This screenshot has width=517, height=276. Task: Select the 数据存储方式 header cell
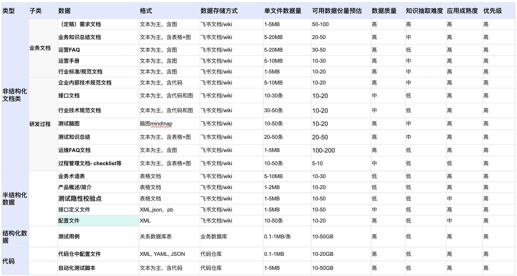pyautogui.click(x=219, y=11)
